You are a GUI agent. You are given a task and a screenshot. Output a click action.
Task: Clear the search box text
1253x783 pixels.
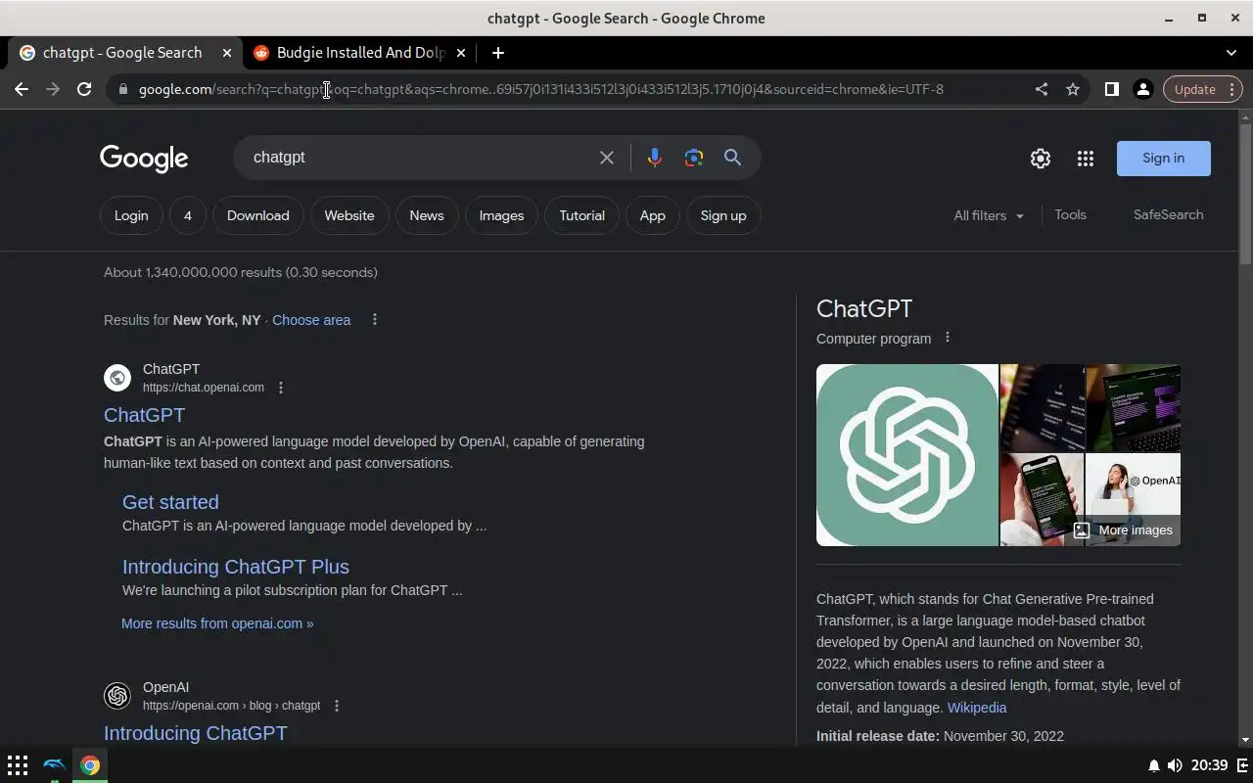[x=607, y=158]
